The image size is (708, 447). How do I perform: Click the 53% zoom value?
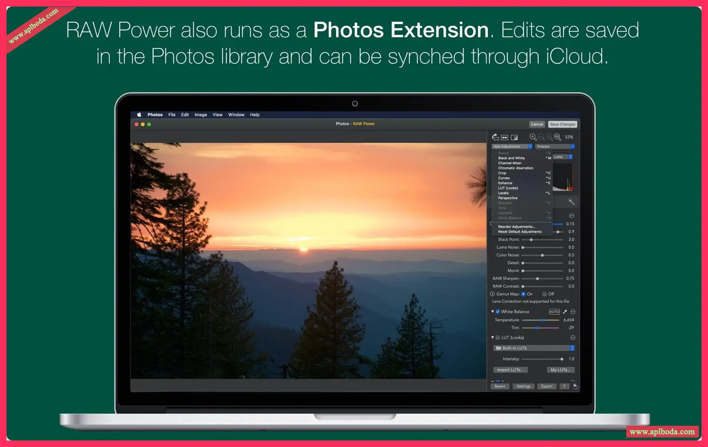(569, 137)
